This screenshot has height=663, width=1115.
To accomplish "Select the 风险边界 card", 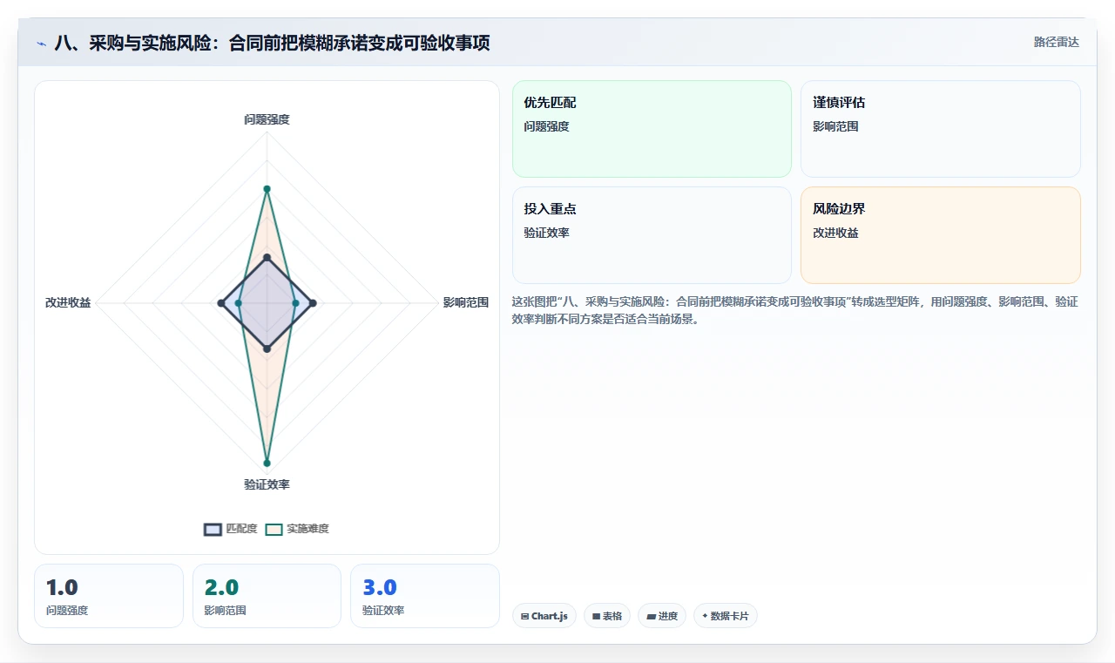I will 941,235.
